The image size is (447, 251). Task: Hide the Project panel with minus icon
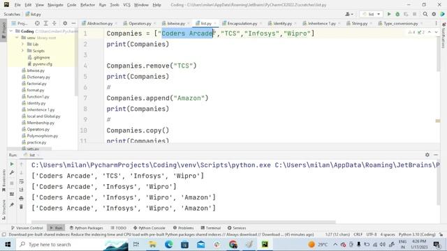73,23
